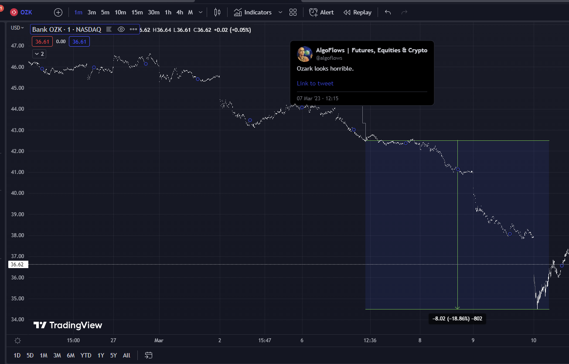Click the TradingView logo
Image resolution: width=569 pixels, height=364 pixels.
pyautogui.click(x=68, y=325)
